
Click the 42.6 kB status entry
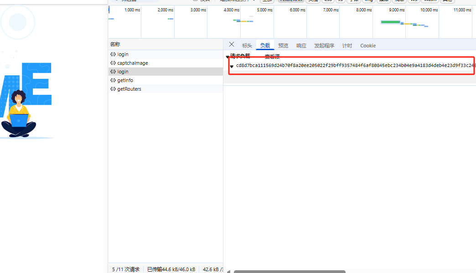coord(213,269)
